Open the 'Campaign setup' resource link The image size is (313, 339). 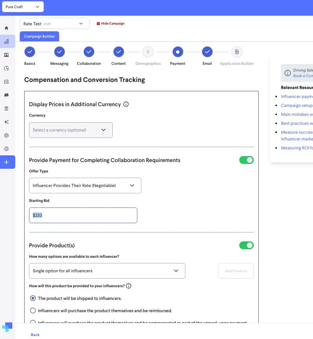[297, 105]
